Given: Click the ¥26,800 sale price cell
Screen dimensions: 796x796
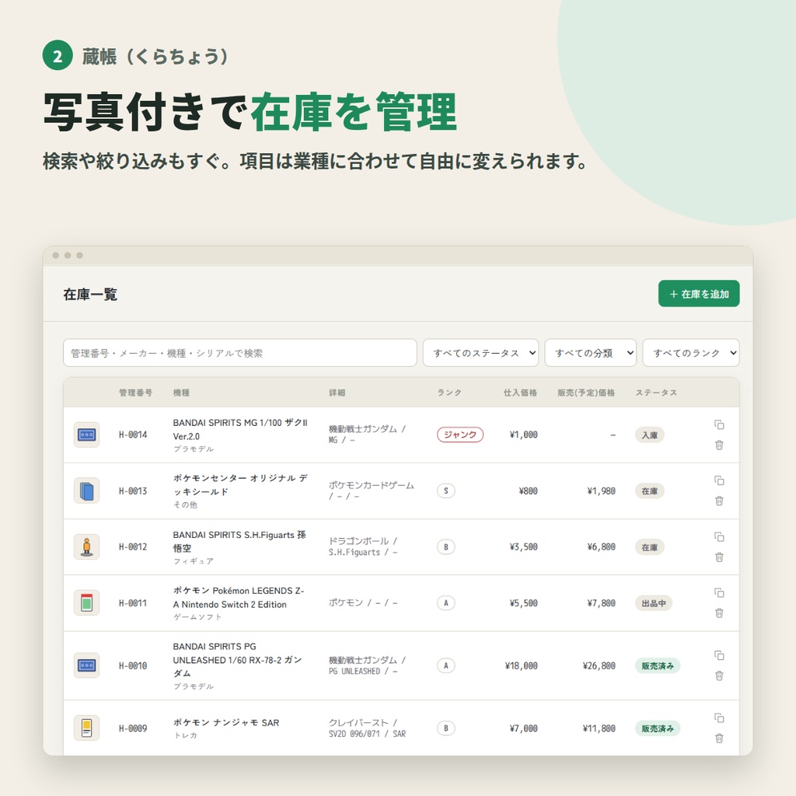Looking at the screenshot, I should 599,665.
